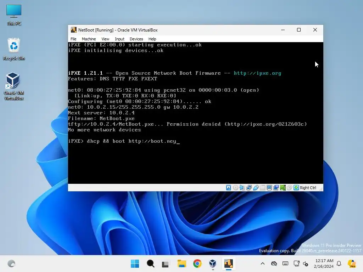Open Task View from the taskbar
363x272 pixels.
[x=166, y=263]
